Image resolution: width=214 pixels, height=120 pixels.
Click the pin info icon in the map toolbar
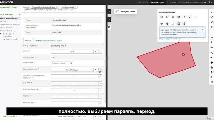coord(212,42)
